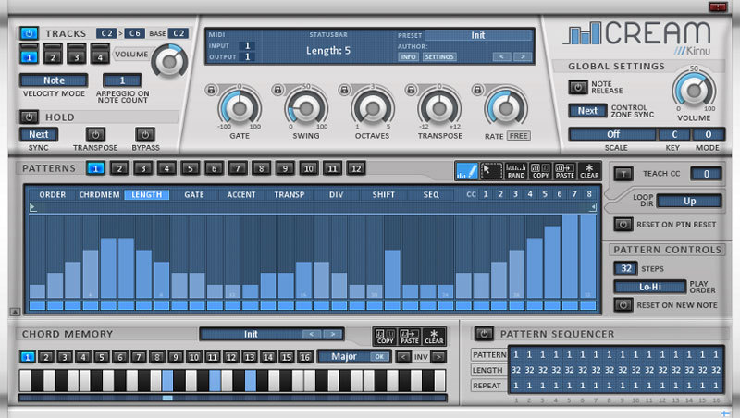Open the Loop Dir Up dropdown
Viewport: 740px width, 418px height.
point(689,201)
